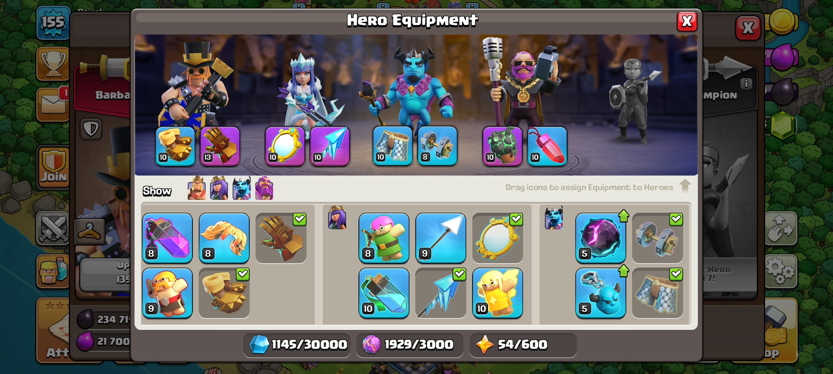Choose the Healer Puppet level 10

(x=497, y=293)
